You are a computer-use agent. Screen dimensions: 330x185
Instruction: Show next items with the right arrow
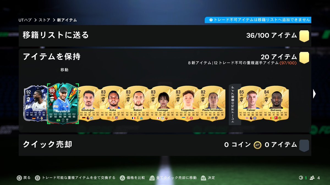point(314,94)
